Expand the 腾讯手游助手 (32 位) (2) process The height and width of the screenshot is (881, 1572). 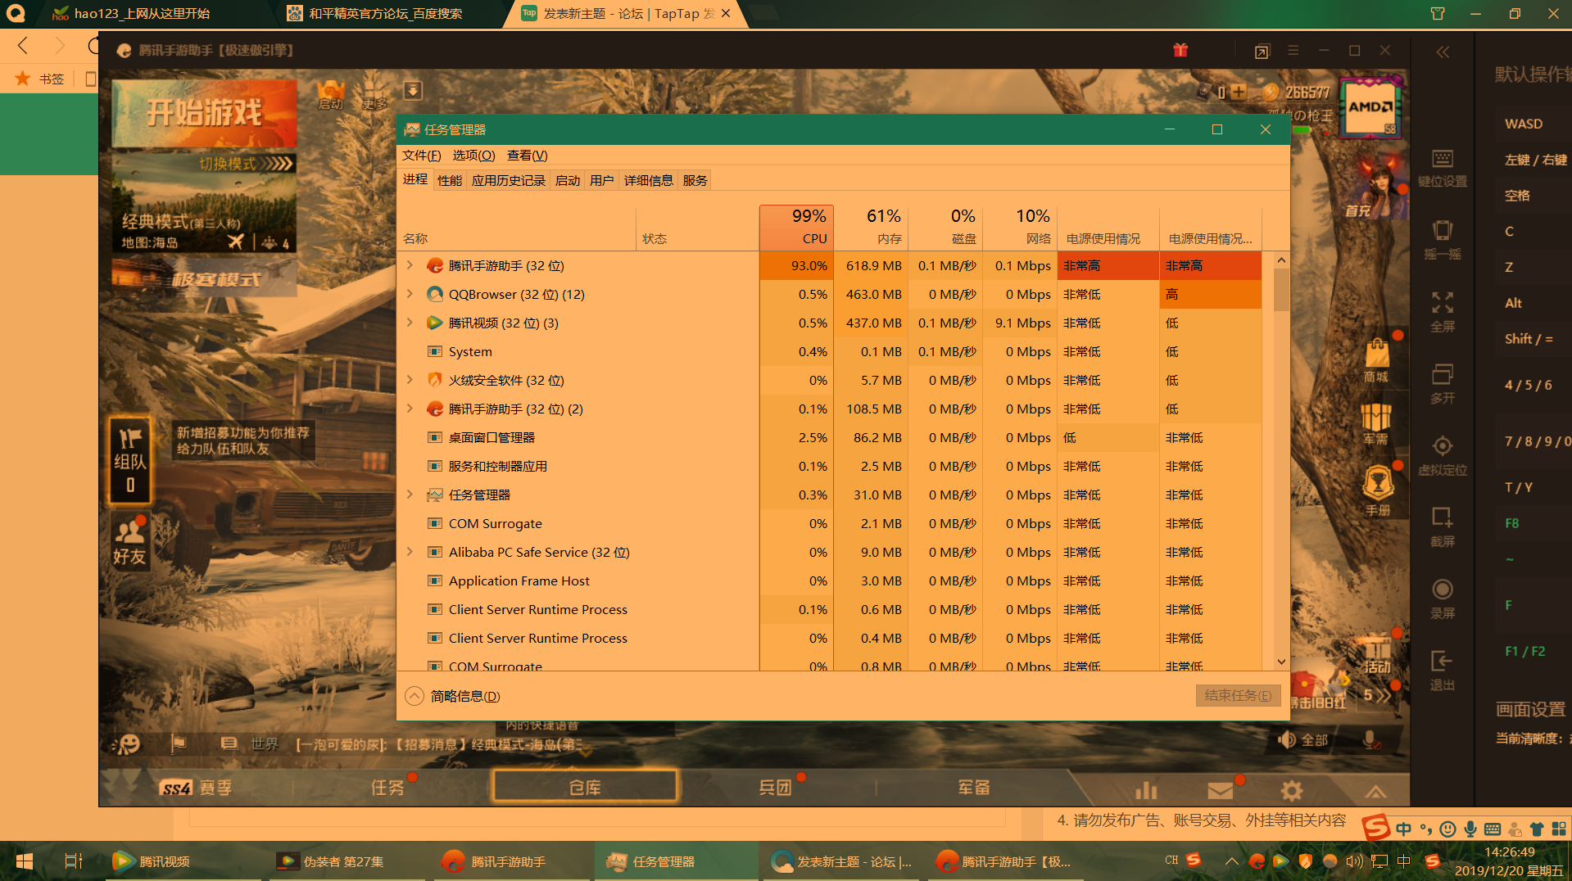pyautogui.click(x=410, y=409)
